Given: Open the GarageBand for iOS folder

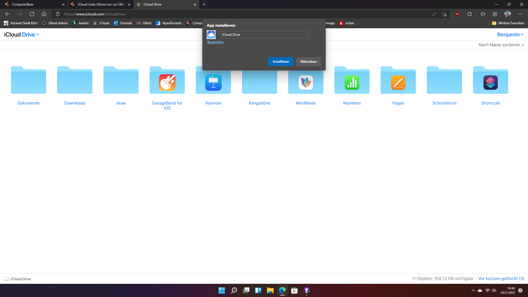Looking at the screenshot, I should point(167,82).
